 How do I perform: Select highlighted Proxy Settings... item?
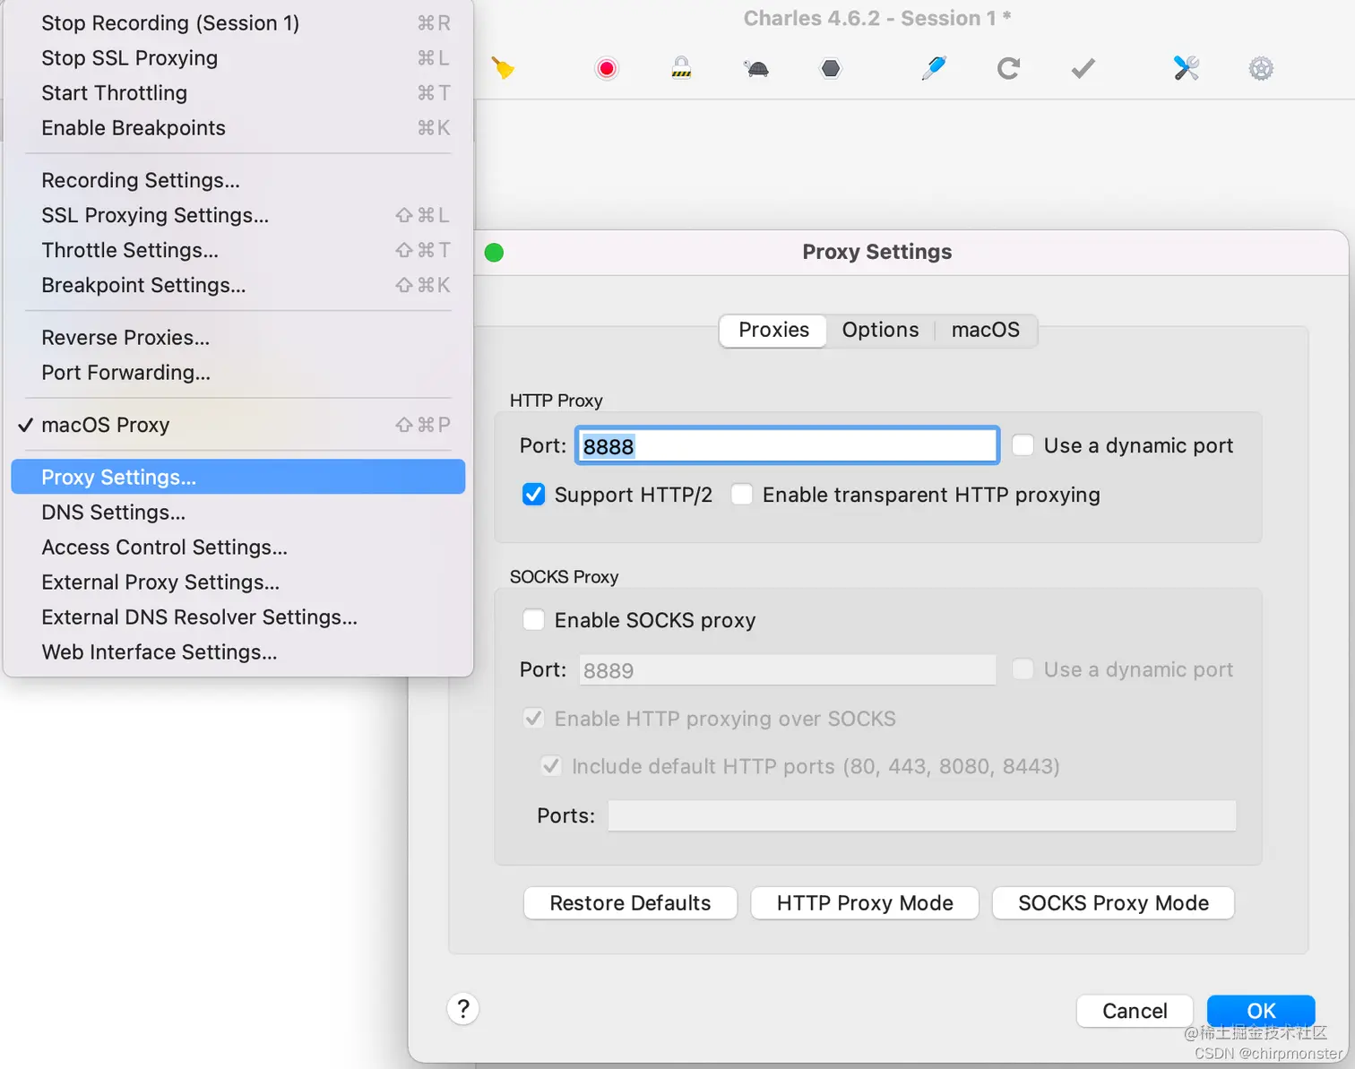(238, 477)
